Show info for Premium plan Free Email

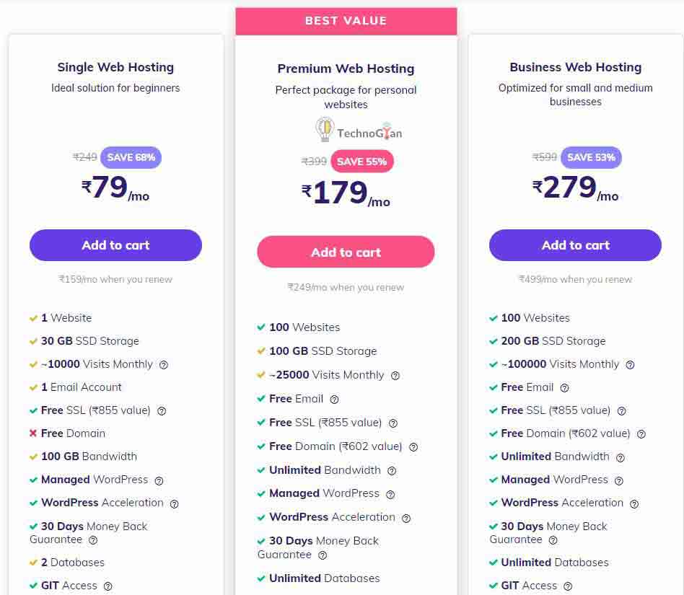(x=334, y=400)
